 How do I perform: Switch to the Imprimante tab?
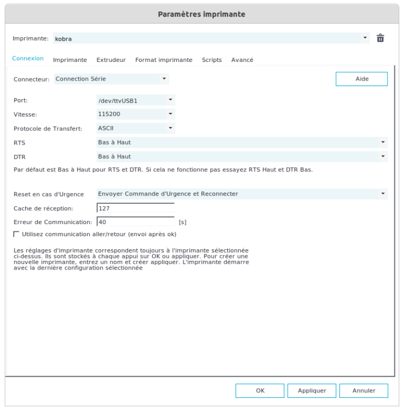(x=70, y=60)
